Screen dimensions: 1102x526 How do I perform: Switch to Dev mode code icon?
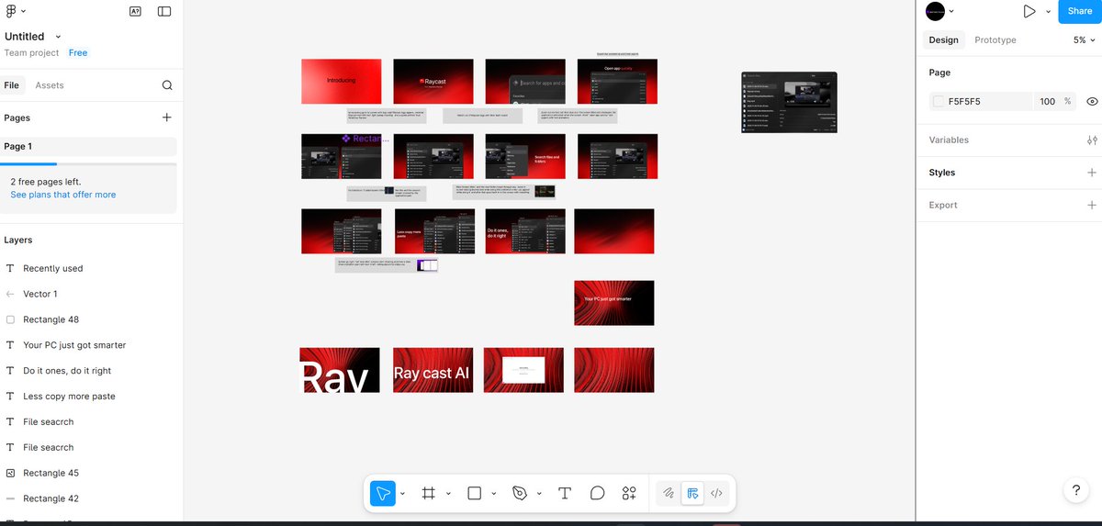717,493
